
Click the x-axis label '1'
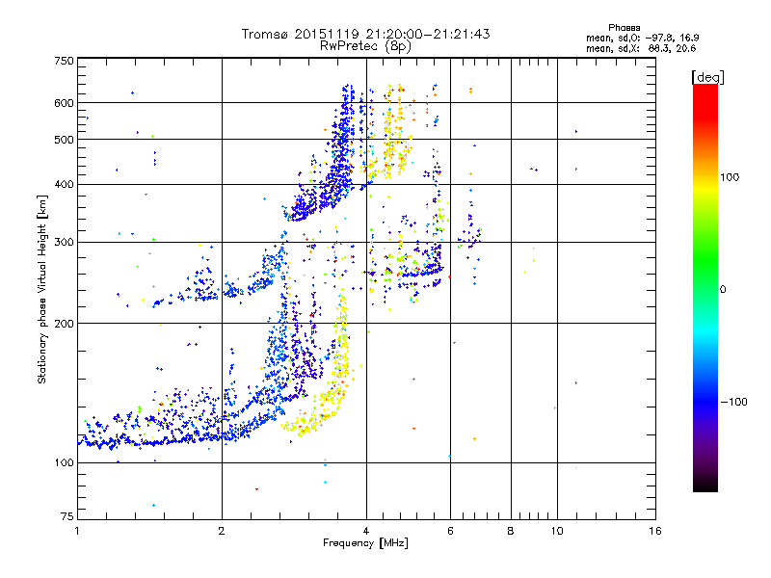tap(77, 531)
